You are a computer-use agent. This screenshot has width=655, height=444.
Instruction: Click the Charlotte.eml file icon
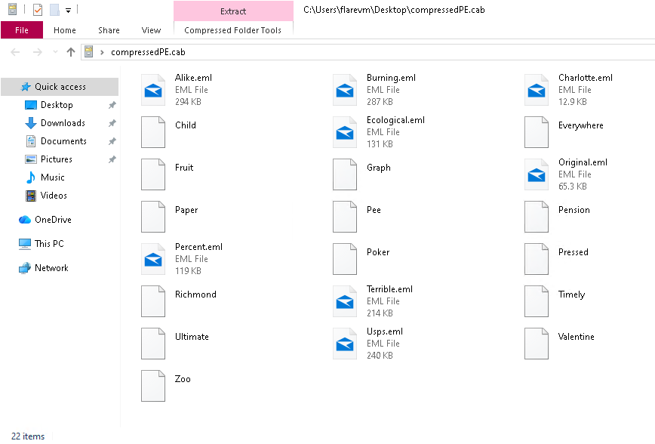click(x=537, y=90)
